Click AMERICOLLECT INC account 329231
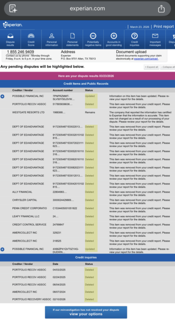This screenshot has height=321, width=175. 57,233
